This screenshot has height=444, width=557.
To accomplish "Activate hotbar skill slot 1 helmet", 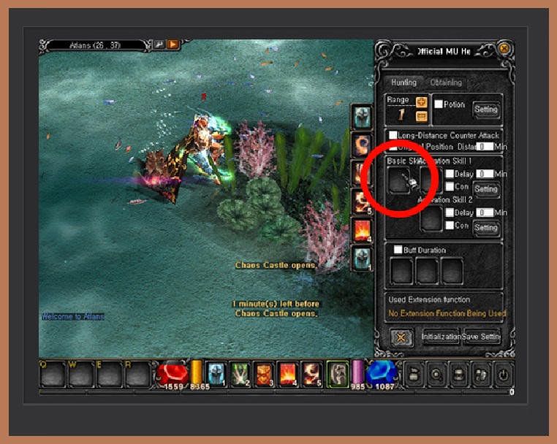I will tap(216, 375).
